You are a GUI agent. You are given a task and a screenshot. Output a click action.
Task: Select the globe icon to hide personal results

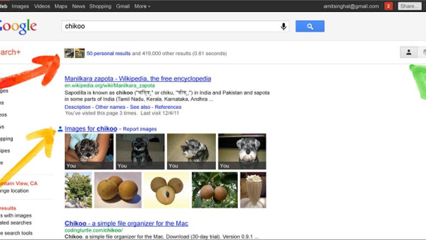click(x=424, y=52)
